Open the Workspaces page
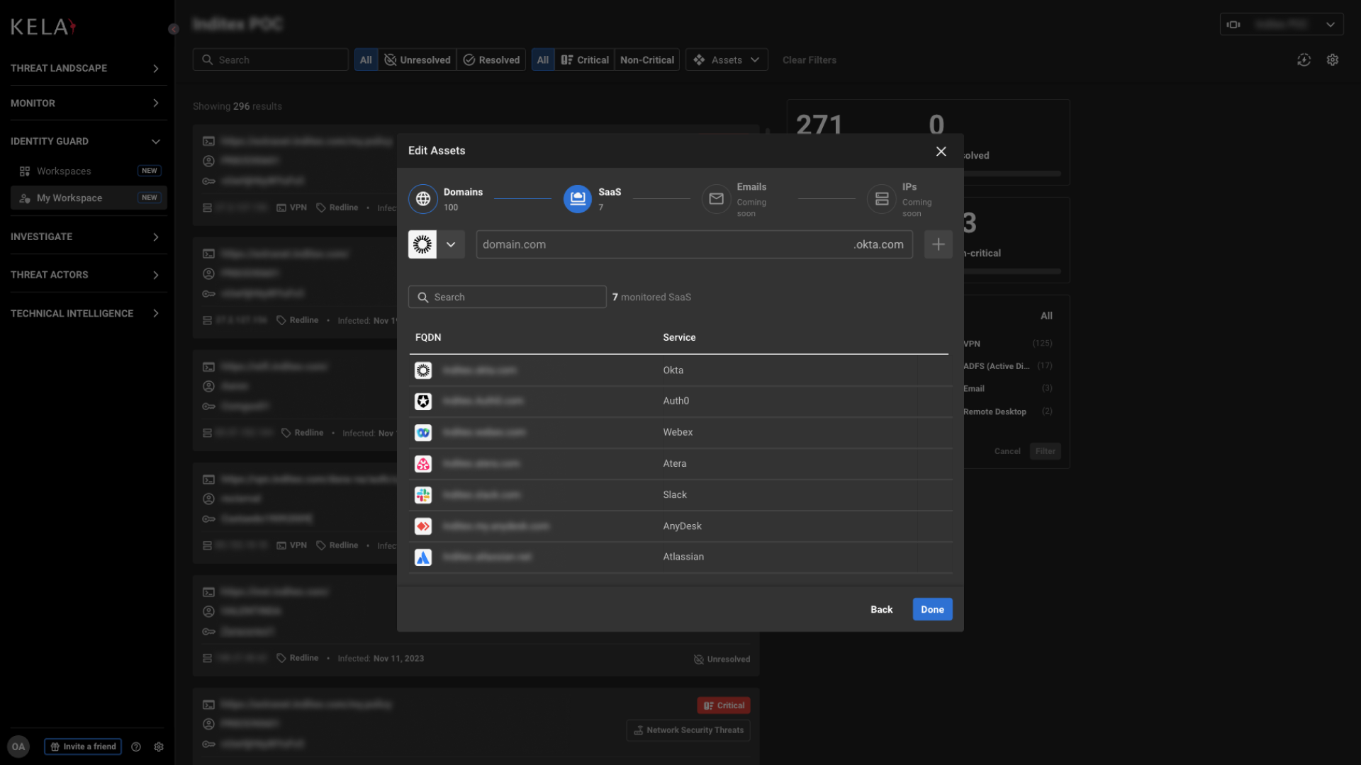The image size is (1361, 765). 89,171
